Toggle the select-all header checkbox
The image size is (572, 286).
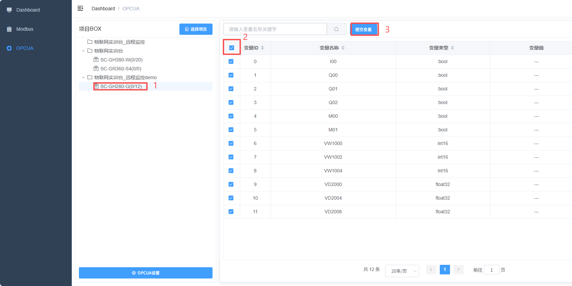(x=232, y=48)
